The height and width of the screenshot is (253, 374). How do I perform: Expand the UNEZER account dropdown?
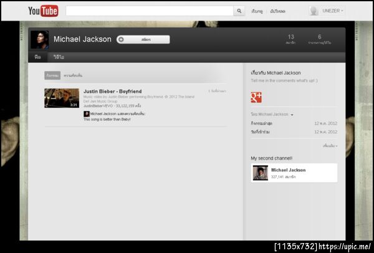[x=333, y=11]
